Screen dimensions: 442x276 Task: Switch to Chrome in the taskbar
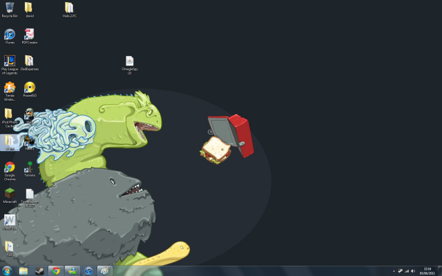click(55, 270)
